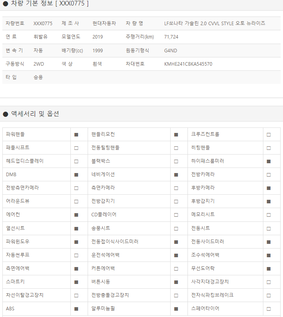This screenshot has height=317, width=283.
Task: Check the 측면카메라 option box
Action: click(x=176, y=188)
